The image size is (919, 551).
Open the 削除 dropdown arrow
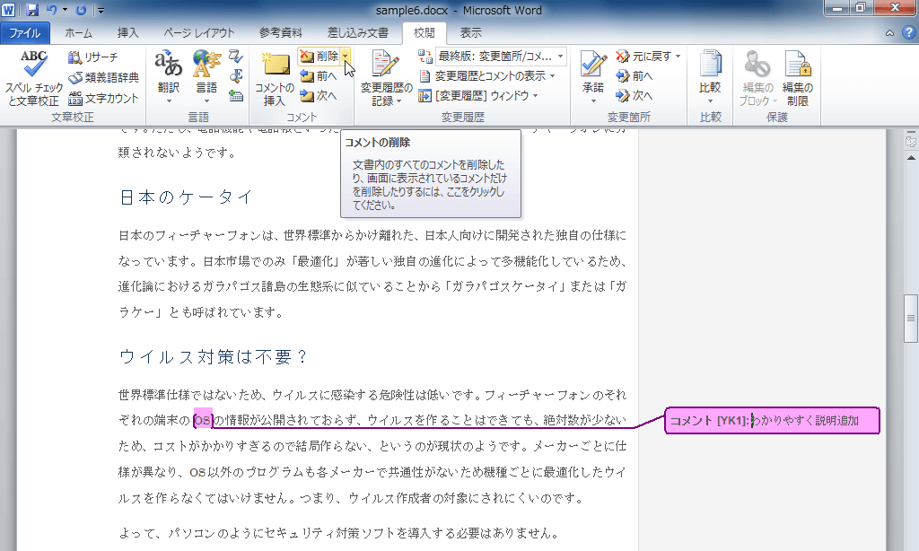pyautogui.click(x=346, y=57)
